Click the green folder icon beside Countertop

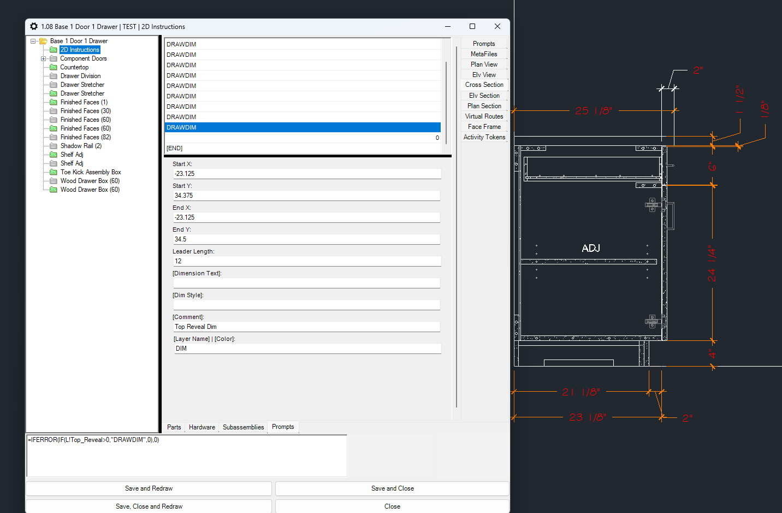[54, 67]
